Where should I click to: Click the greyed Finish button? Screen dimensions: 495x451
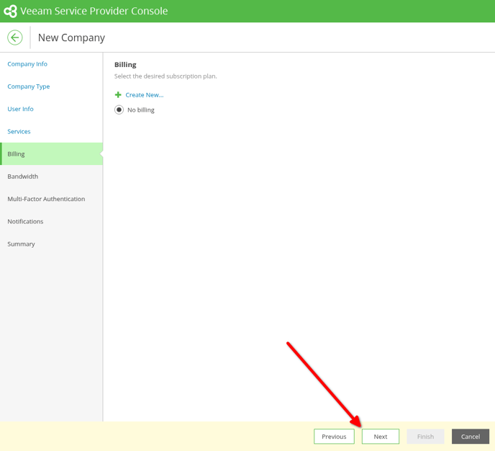tap(425, 437)
